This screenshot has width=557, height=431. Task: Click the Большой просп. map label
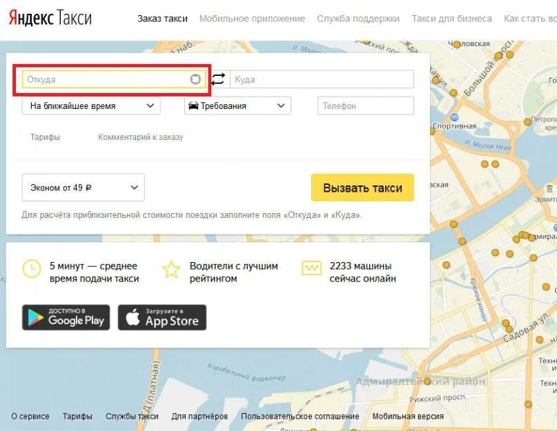pyautogui.click(x=489, y=68)
